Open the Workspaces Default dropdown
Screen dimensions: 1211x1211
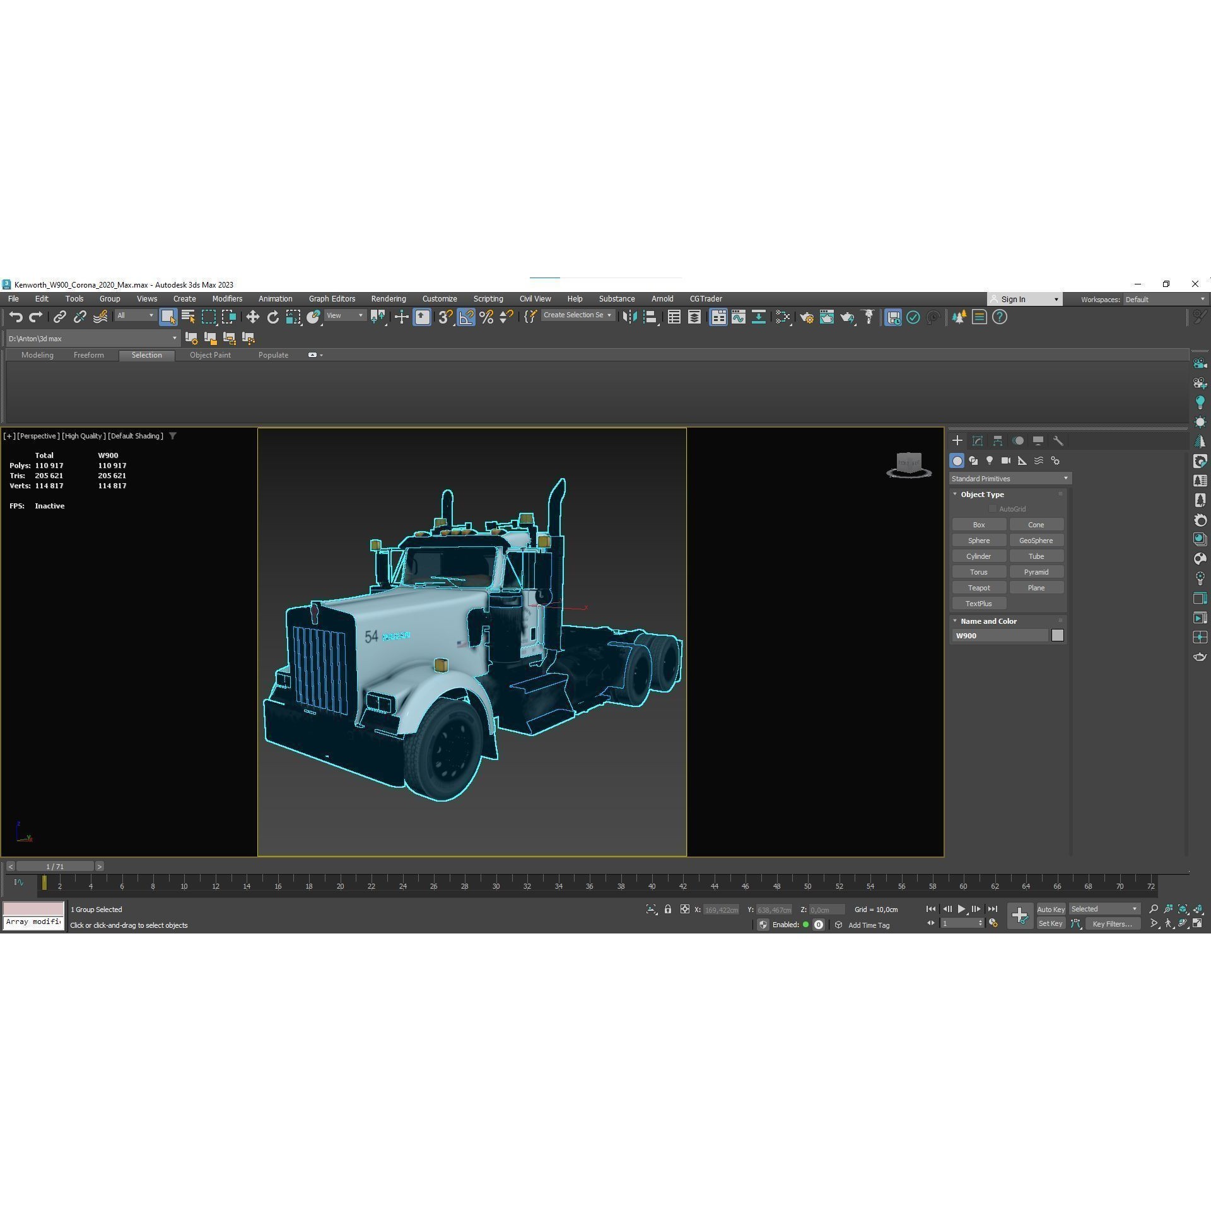pos(1164,299)
